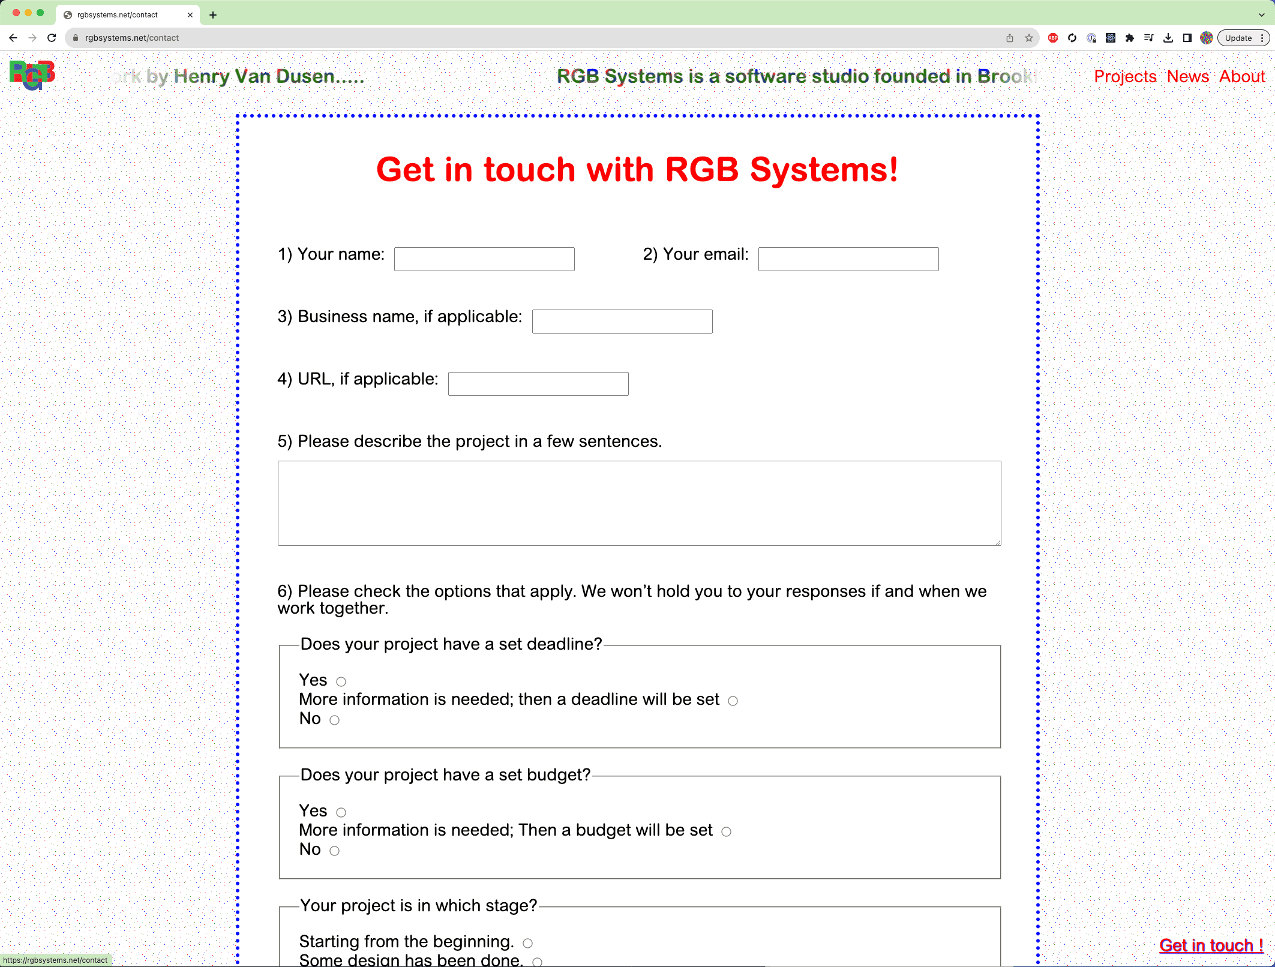Open the browser downloads icon

1168,38
